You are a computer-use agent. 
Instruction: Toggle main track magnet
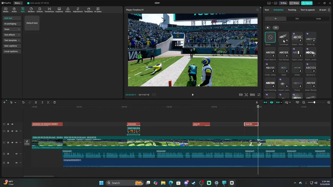pos(265,102)
